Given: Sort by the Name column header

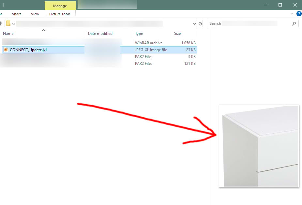Looking at the screenshot, I should (x=8, y=34).
